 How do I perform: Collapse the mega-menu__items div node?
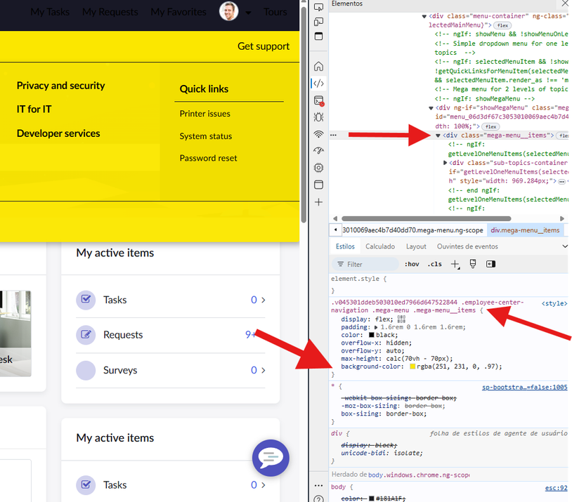click(x=438, y=136)
